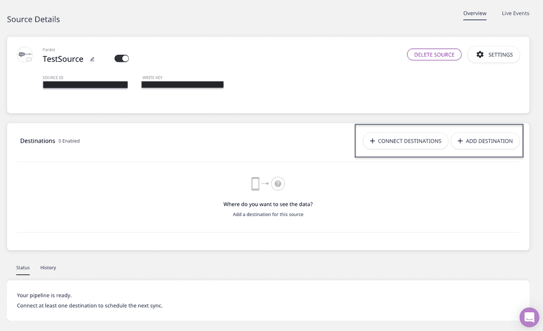Click the redacted Write Key value
Screen dimensions: 543x331
[x=182, y=85]
